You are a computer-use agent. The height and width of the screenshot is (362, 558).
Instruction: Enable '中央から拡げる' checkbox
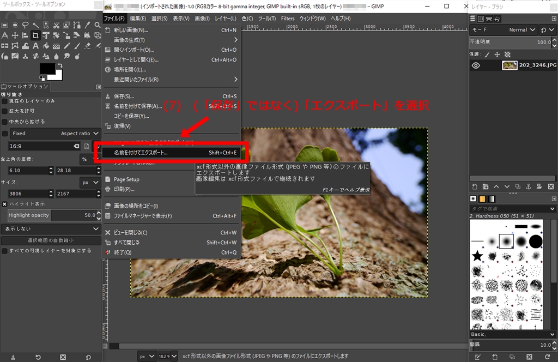(x=4, y=122)
